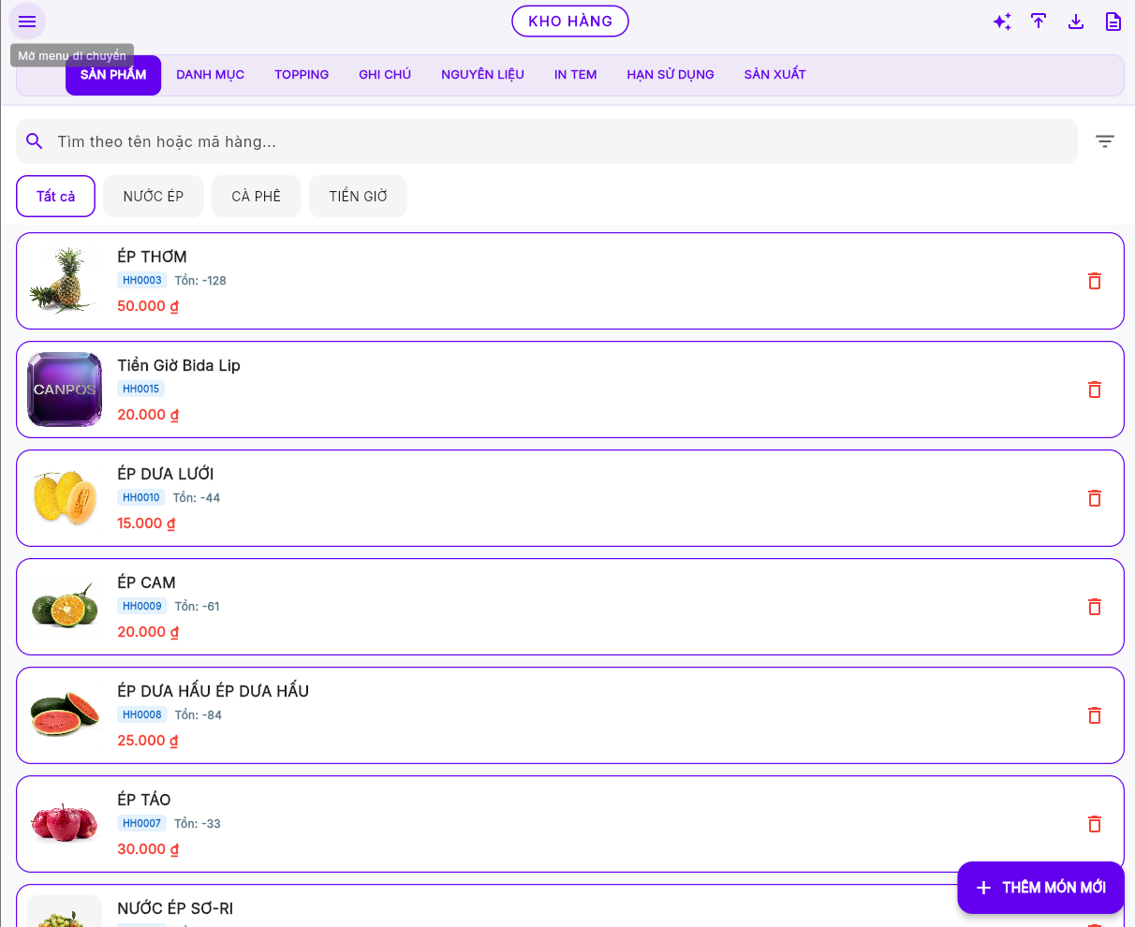The image size is (1135, 927).
Task: Click the Tồn: -128 stock label
Action: point(200,280)
